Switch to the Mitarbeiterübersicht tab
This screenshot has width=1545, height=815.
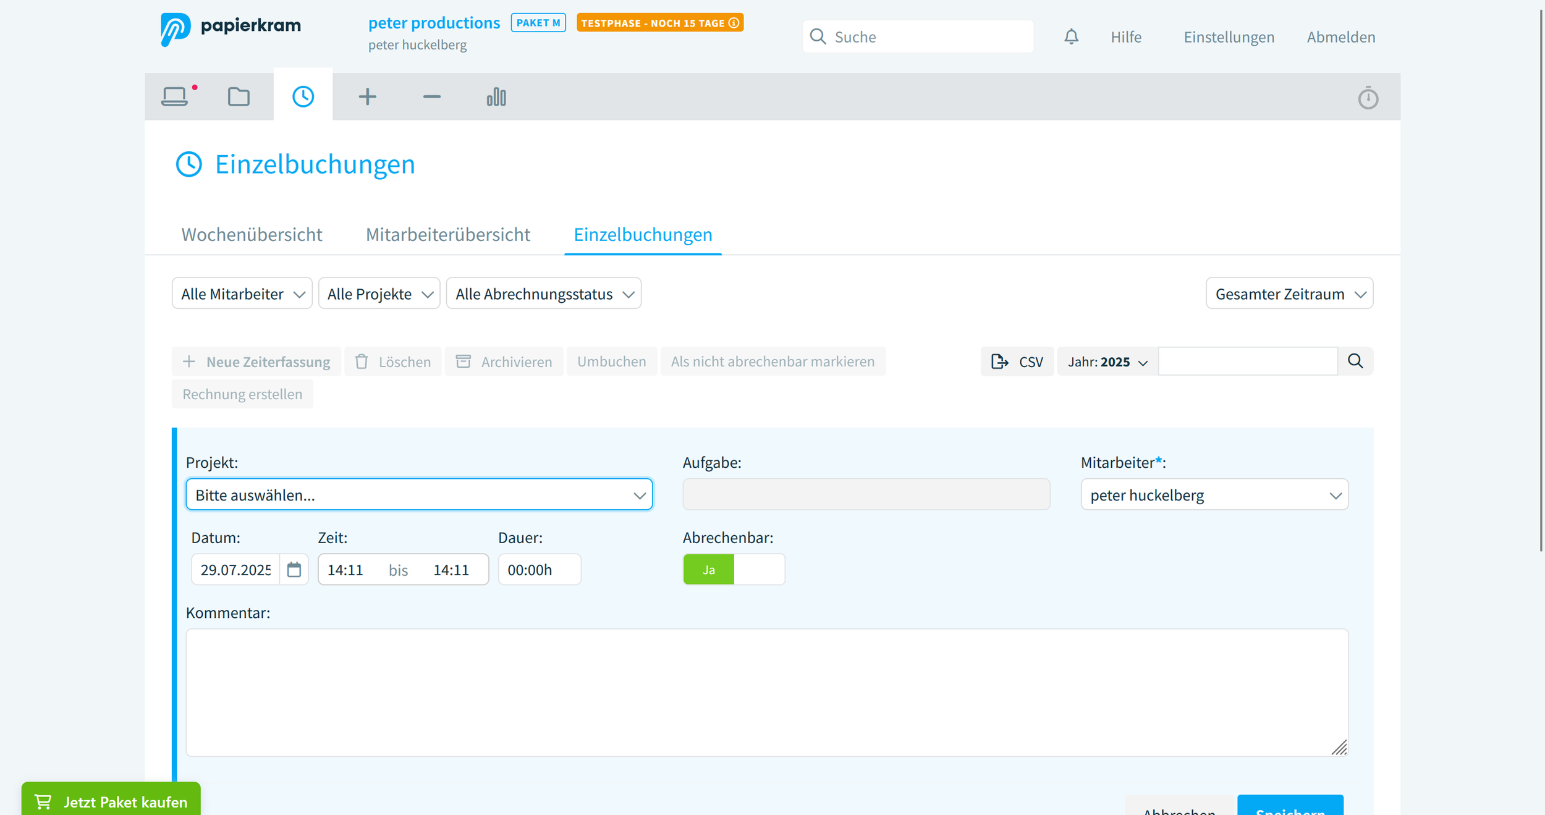click(x=447, y=235)
